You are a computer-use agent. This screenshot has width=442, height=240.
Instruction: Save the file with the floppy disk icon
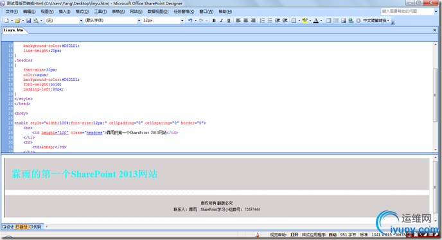[28, 21]
